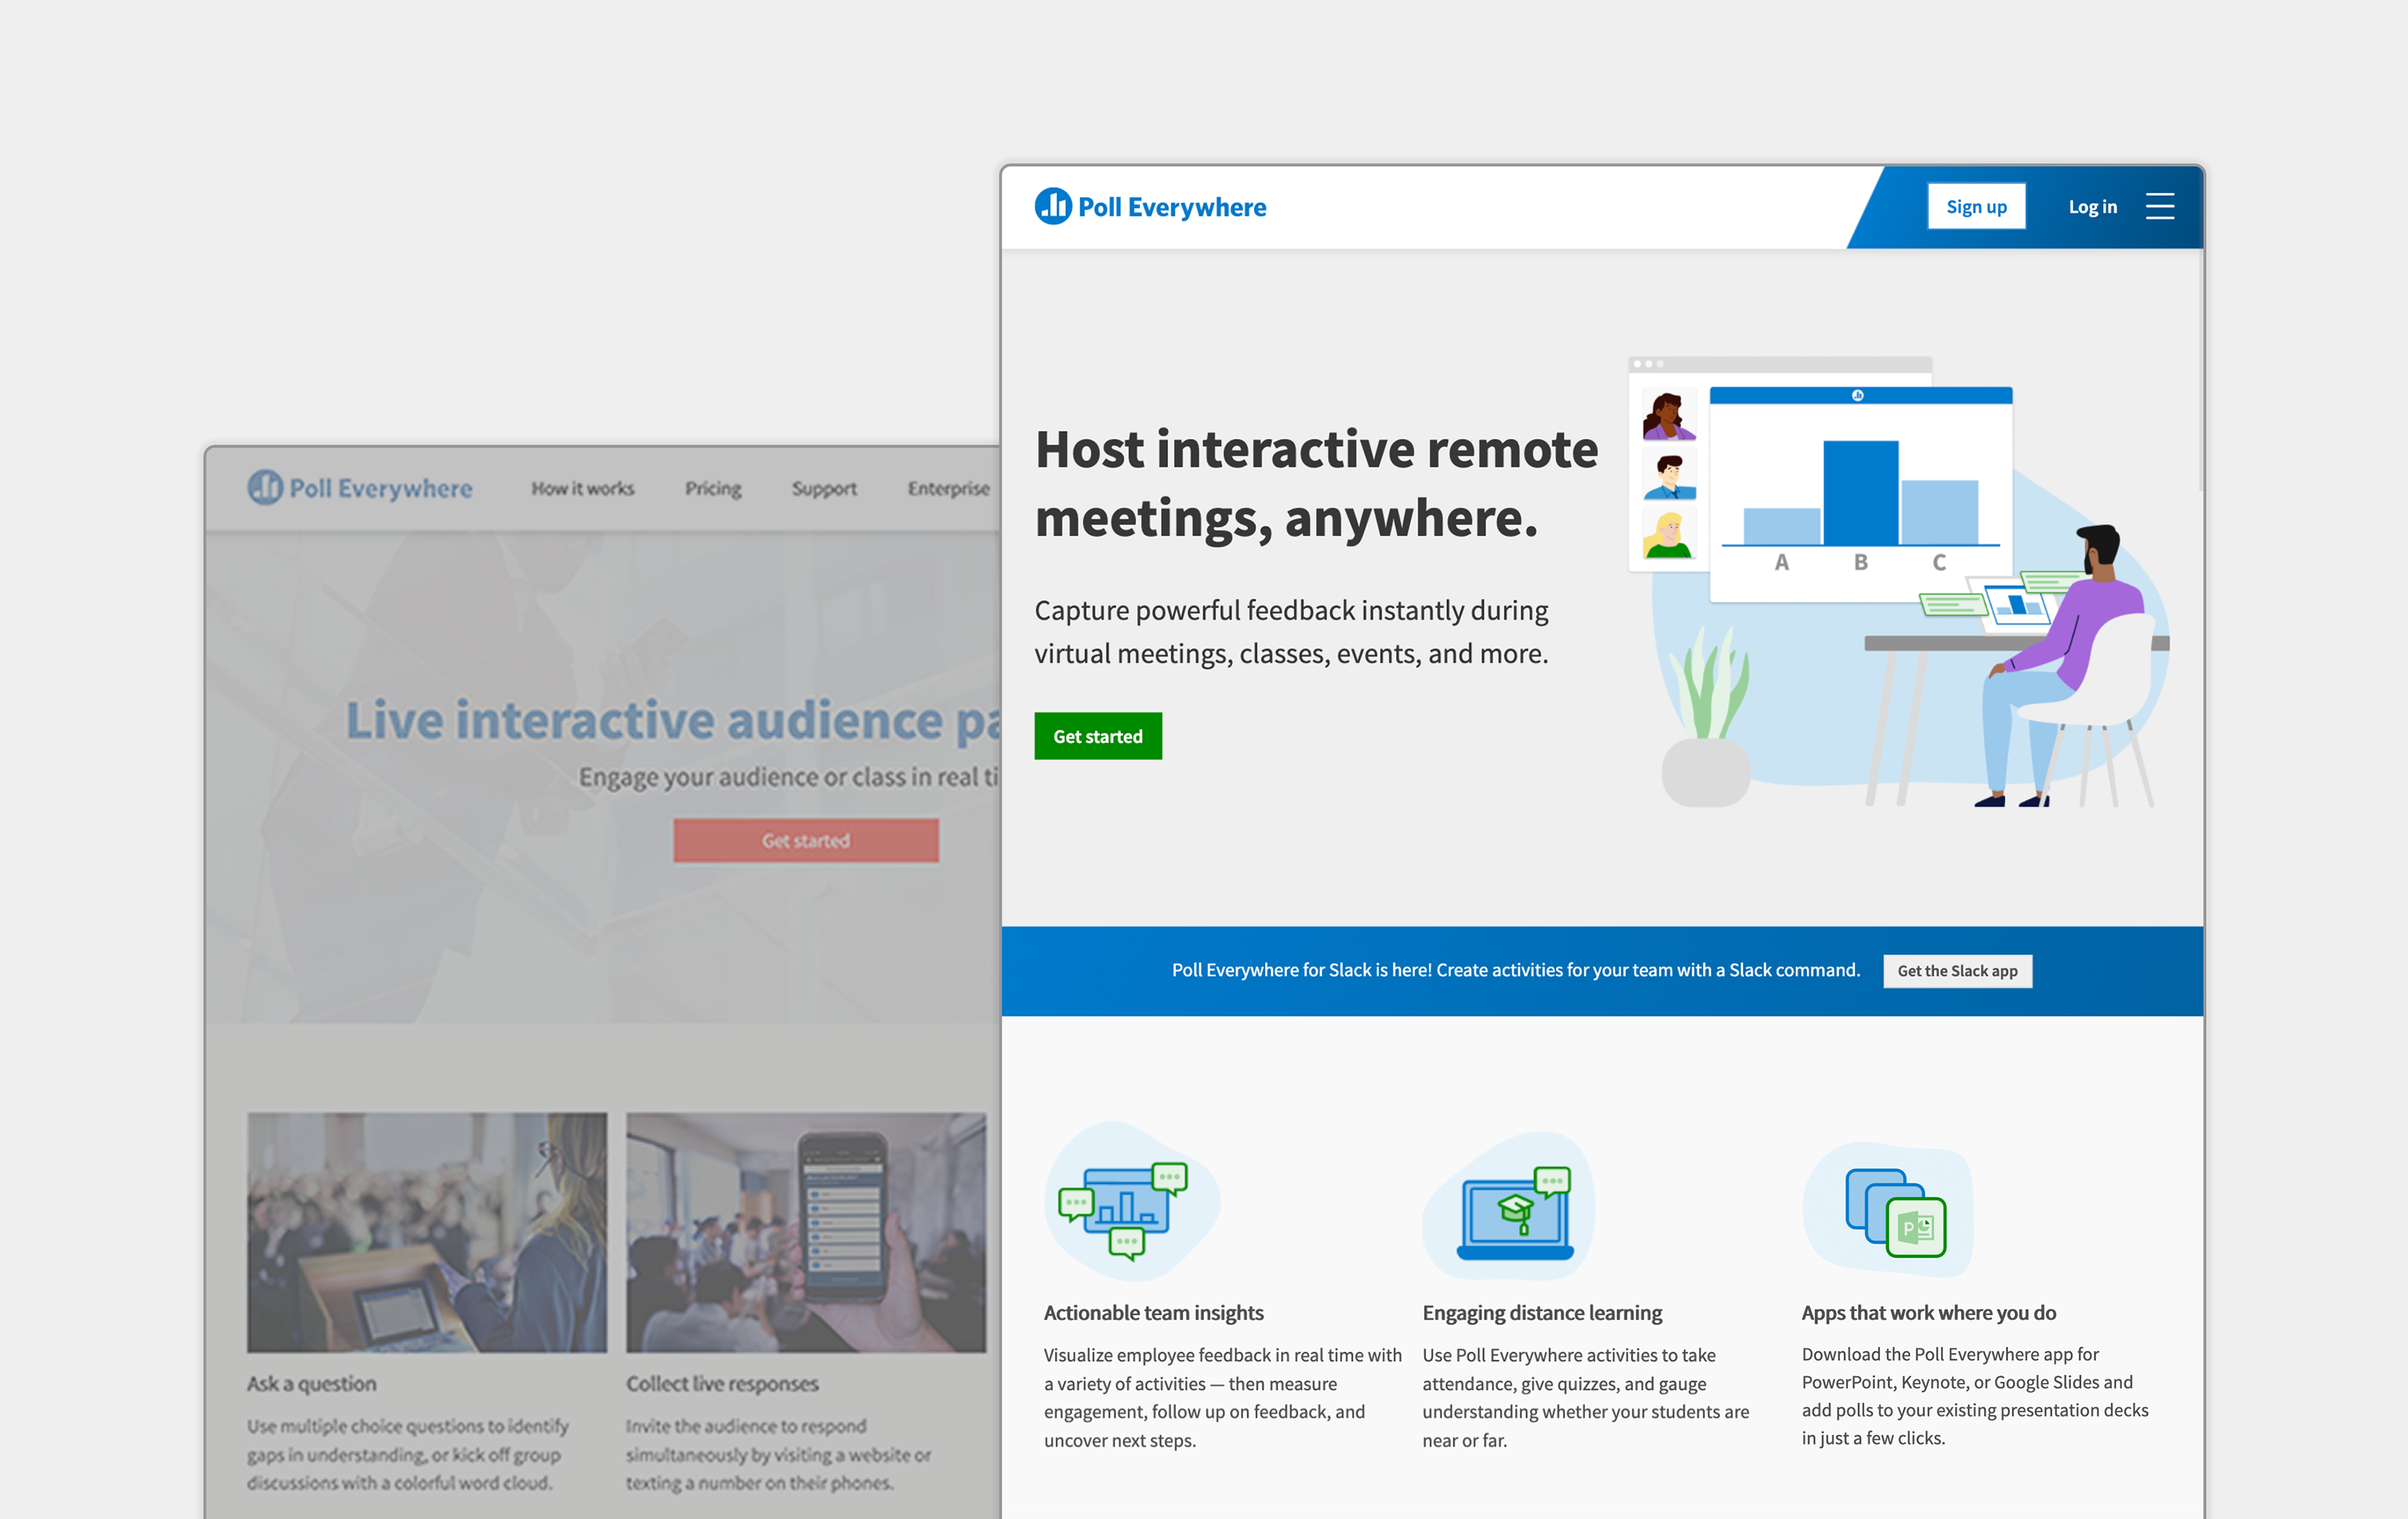Screen dimensions: 2408x1519
Task: Click the green Get started button
Action: 1098,736
